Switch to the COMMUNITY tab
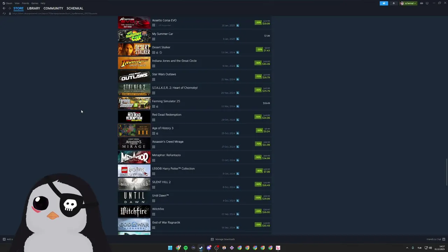 coord(53,8)
